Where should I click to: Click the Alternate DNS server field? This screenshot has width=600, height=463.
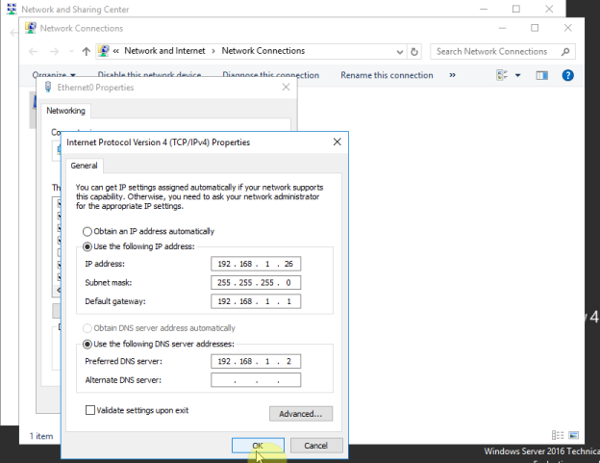pyautogui.click(x=256, y=380)
